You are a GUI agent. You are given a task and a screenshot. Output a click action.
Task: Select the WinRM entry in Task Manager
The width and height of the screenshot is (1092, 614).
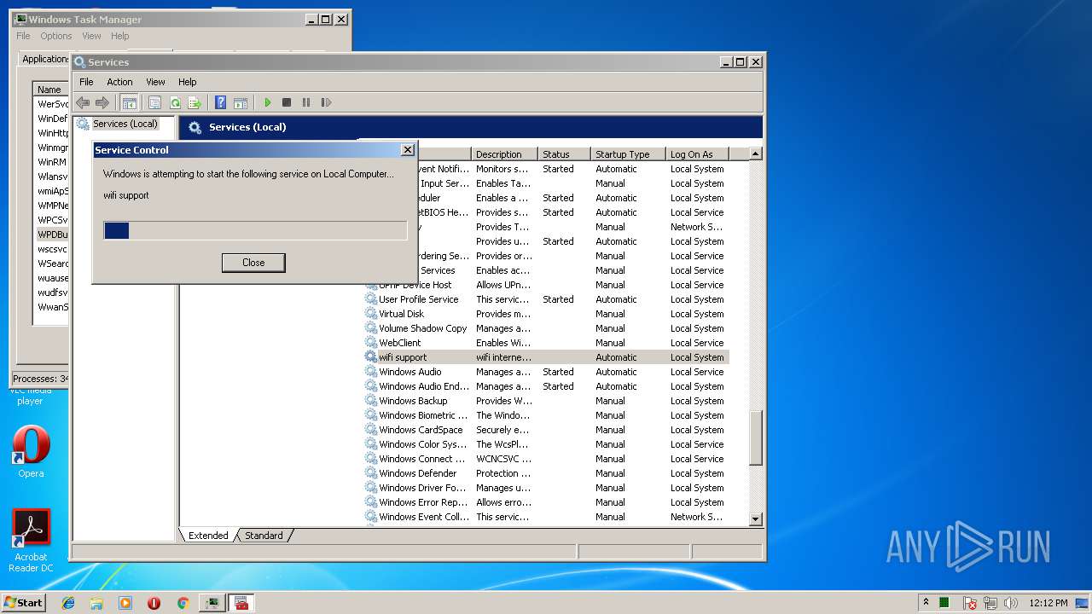click(51, 162)
